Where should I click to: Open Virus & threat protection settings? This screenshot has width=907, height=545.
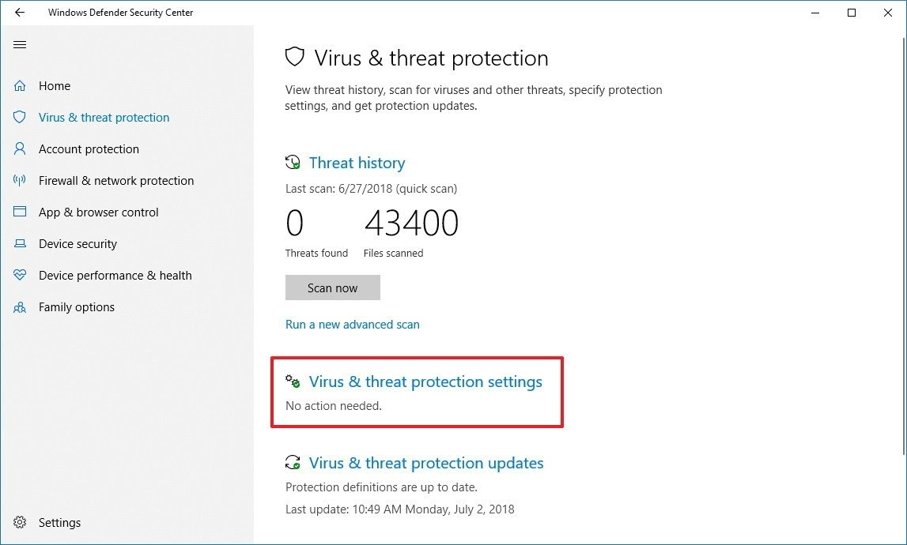[x=425, y=381]
